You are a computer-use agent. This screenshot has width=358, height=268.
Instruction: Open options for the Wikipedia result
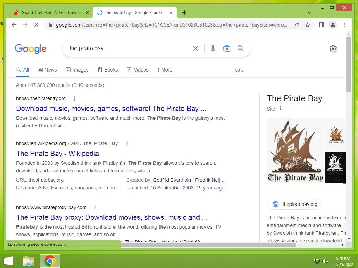[127, 143]
